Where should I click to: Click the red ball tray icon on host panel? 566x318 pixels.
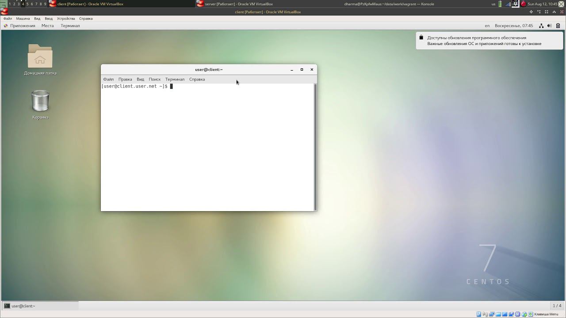coord(523,4)
